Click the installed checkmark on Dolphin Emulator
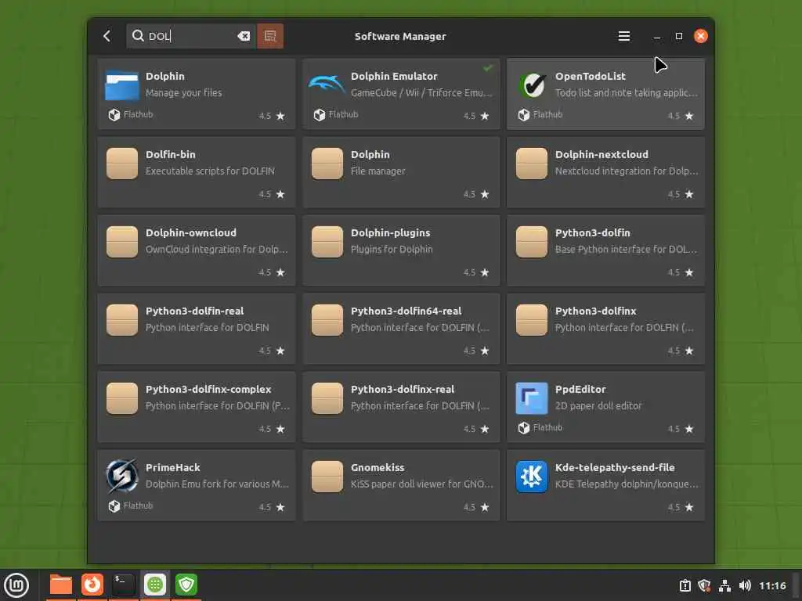This screenshot has width=802, height=601. (x=489, y=67)
